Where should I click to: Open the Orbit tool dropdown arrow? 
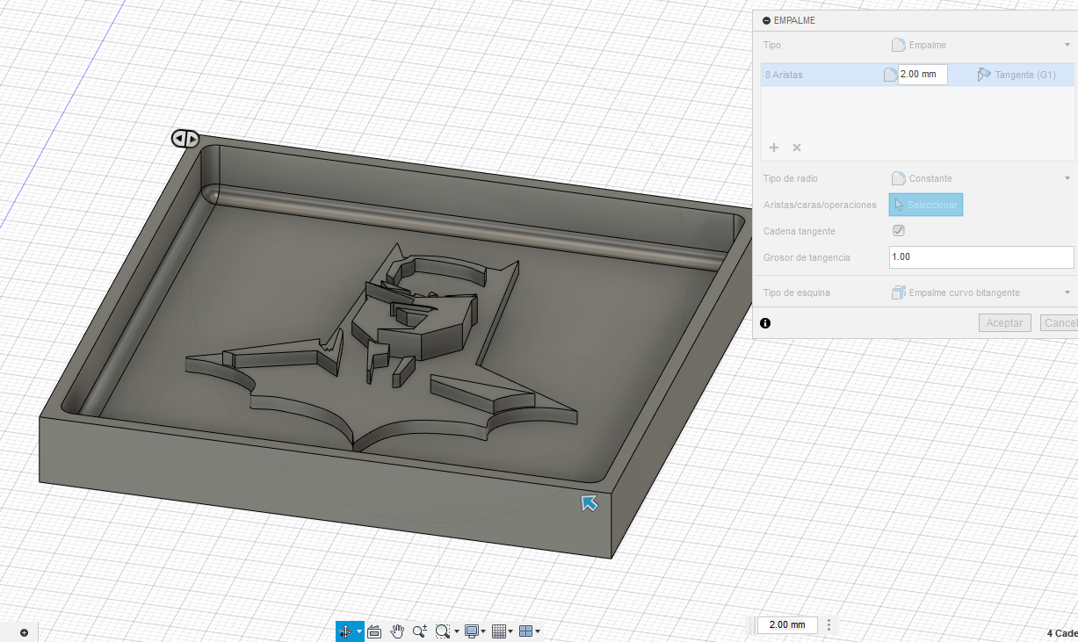[359, 631]
